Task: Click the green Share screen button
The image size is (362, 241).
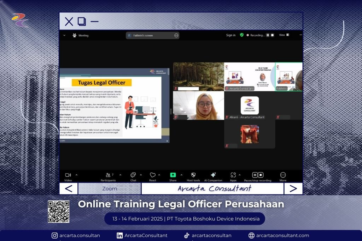Action: point(173,175)
